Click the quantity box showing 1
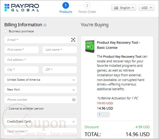 (x=103, y=115)
